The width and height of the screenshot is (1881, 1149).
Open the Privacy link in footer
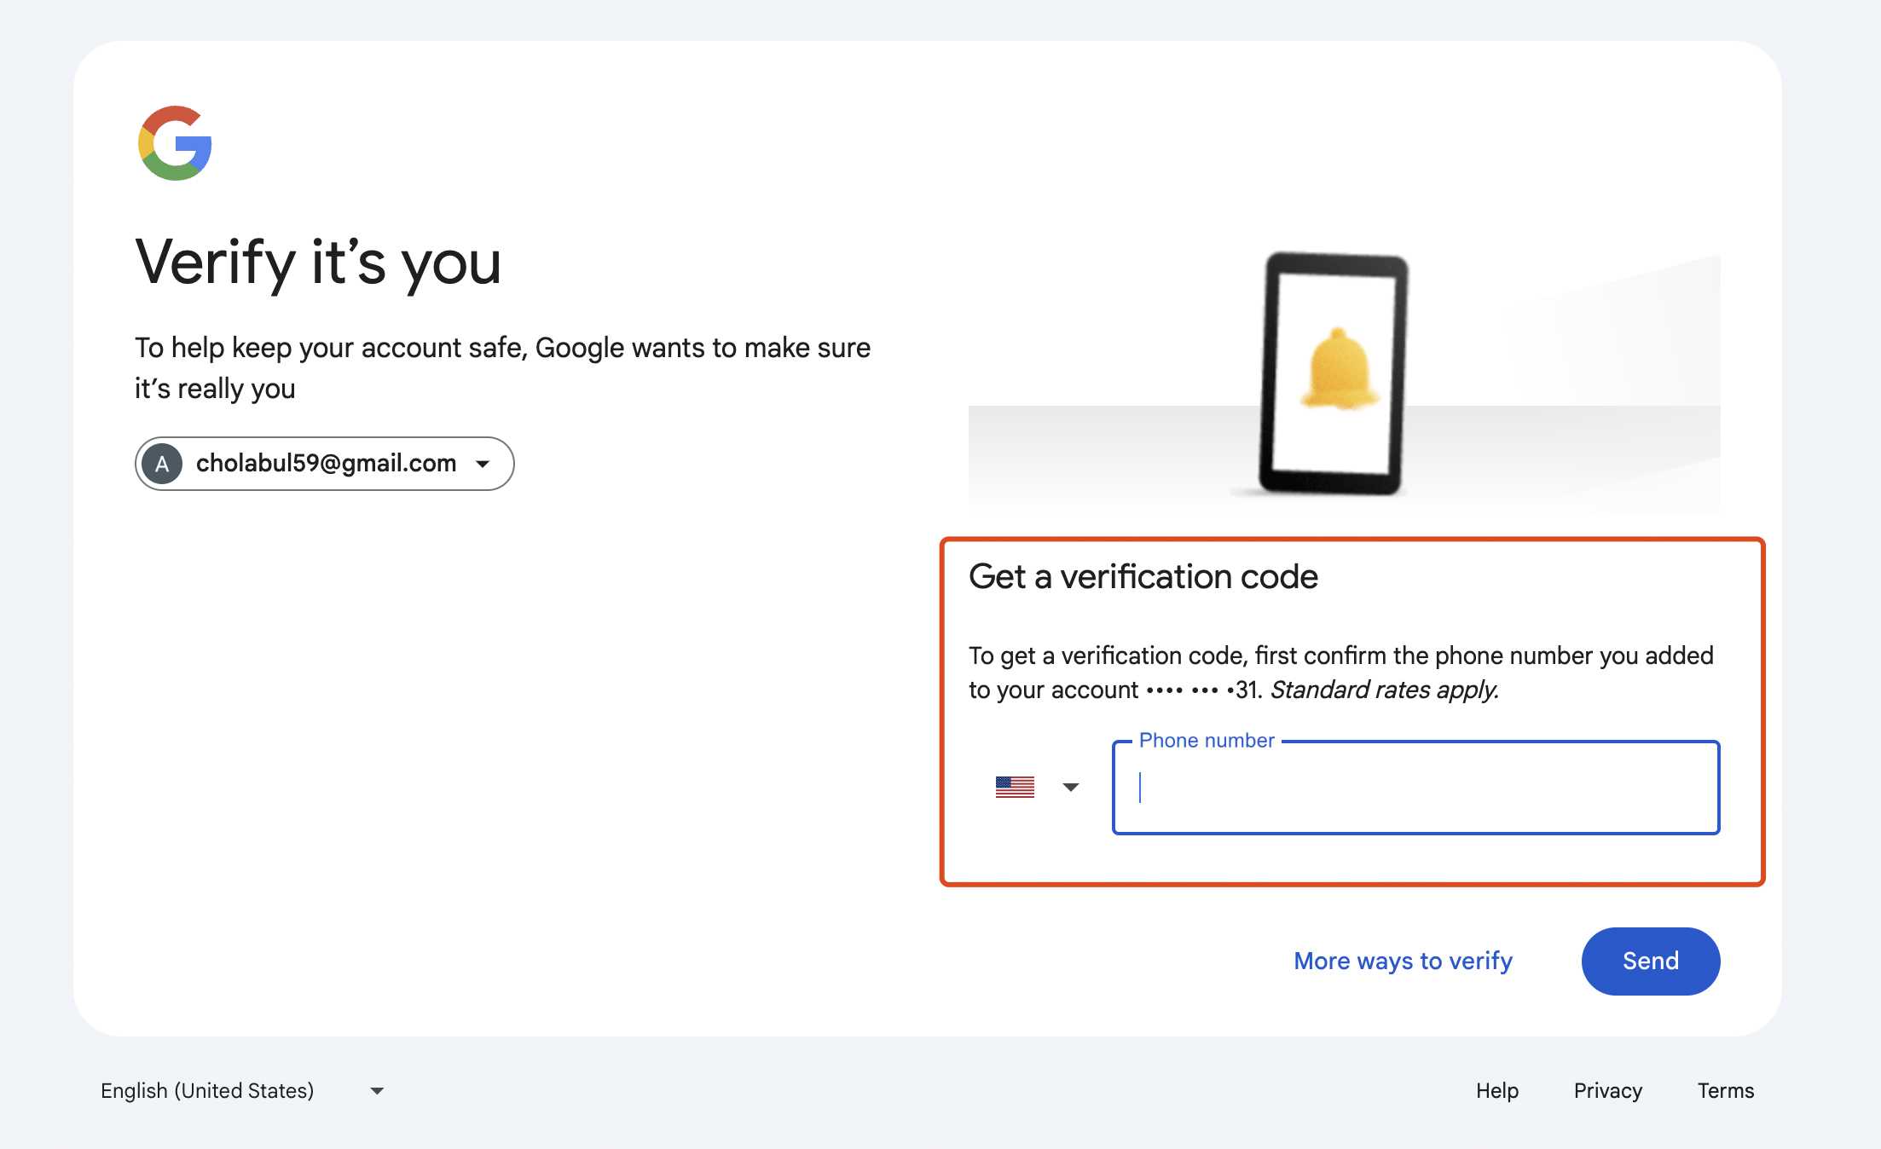coord(1607,1091)
